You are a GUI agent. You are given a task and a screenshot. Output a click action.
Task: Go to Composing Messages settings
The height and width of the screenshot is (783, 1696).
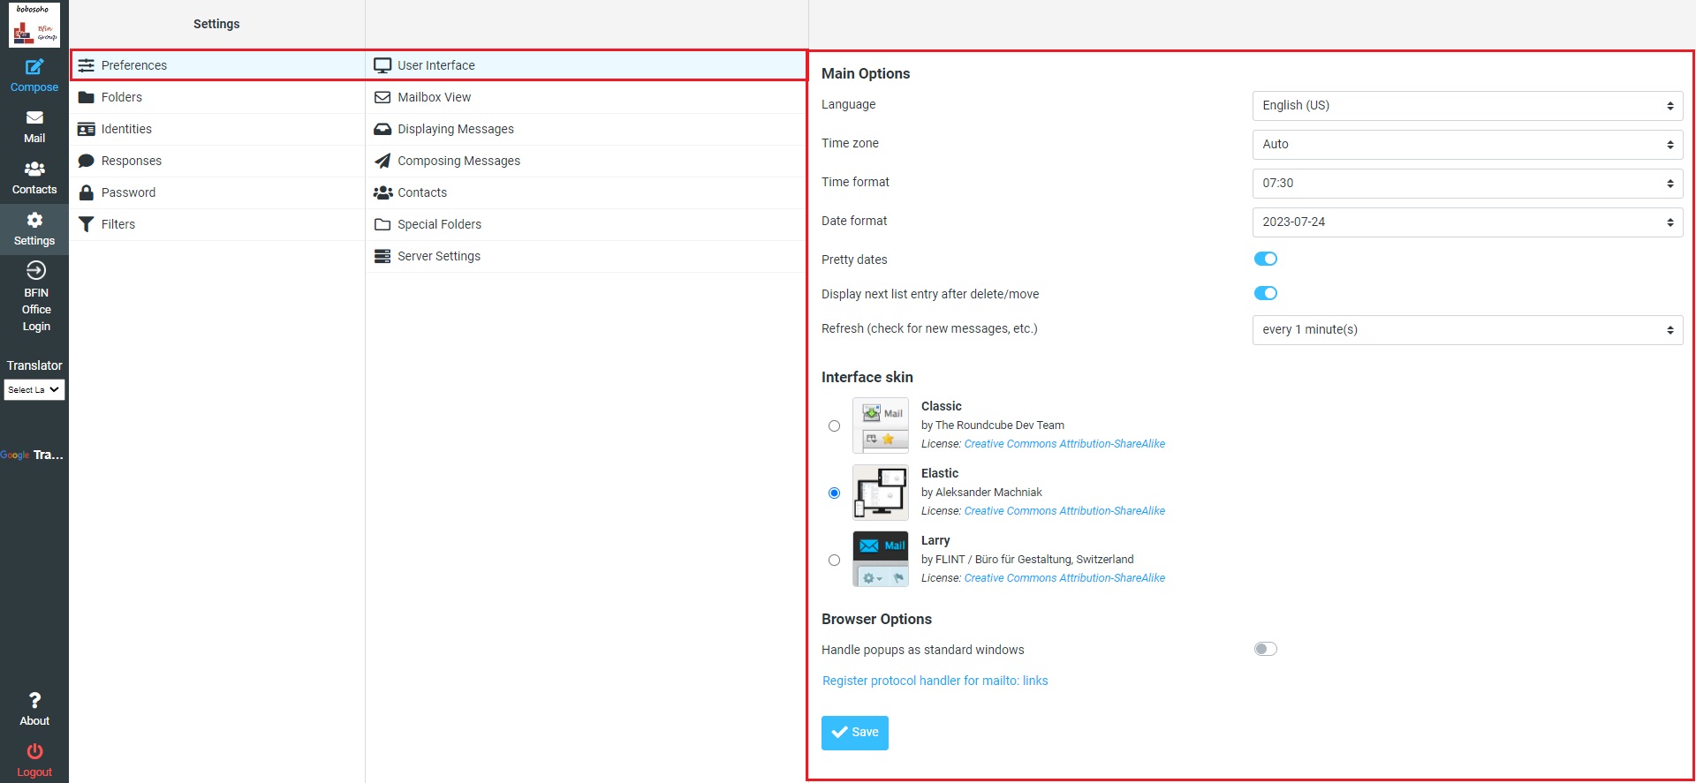[x=458, y=161]
